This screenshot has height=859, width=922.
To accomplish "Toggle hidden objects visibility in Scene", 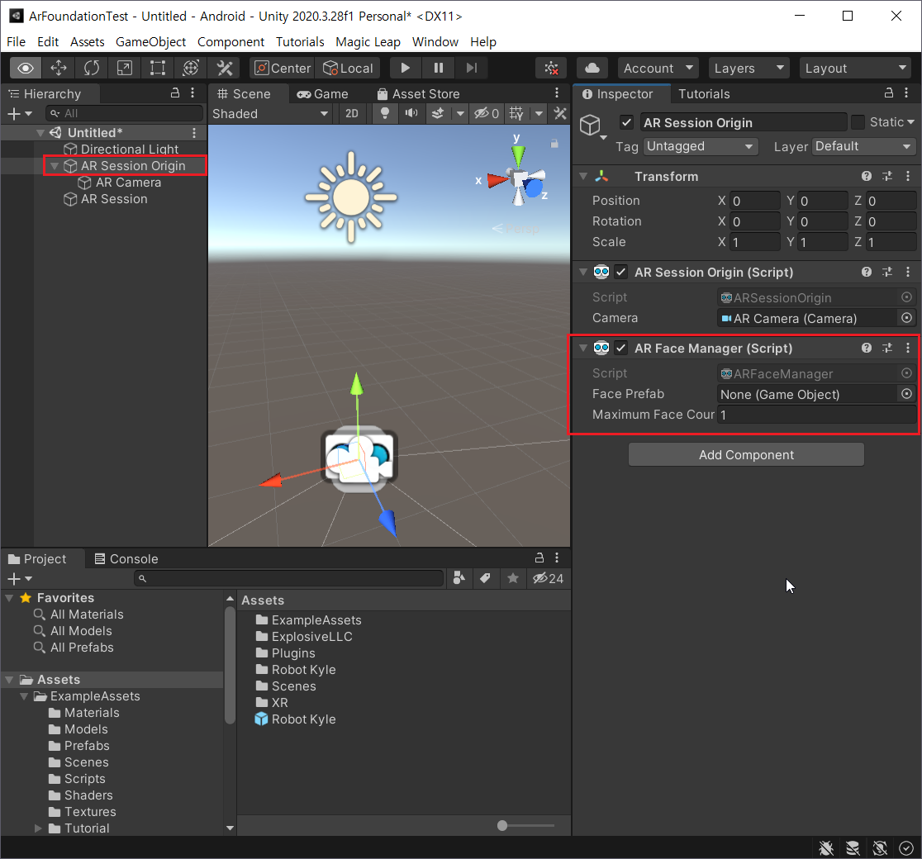I will point(487,113).
